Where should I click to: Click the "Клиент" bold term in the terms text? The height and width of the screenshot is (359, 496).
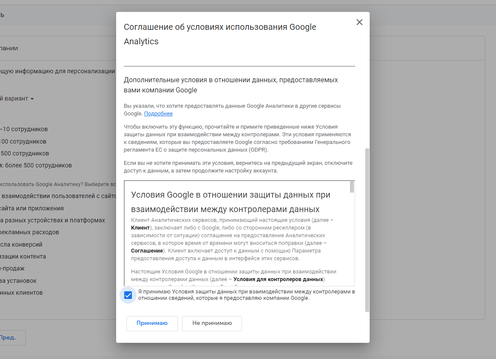[140, 228]
